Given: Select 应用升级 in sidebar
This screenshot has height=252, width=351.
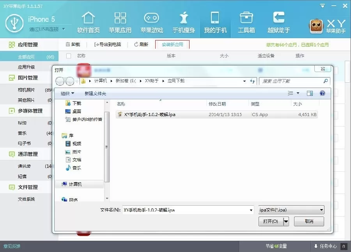Looking at the screenshot, I should tap(26, 67).
